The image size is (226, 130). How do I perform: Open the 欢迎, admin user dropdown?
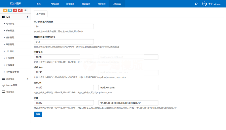coord(215,4)
